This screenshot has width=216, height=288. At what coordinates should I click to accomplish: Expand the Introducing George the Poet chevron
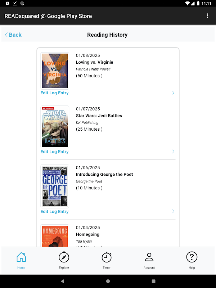click(173, 211)
